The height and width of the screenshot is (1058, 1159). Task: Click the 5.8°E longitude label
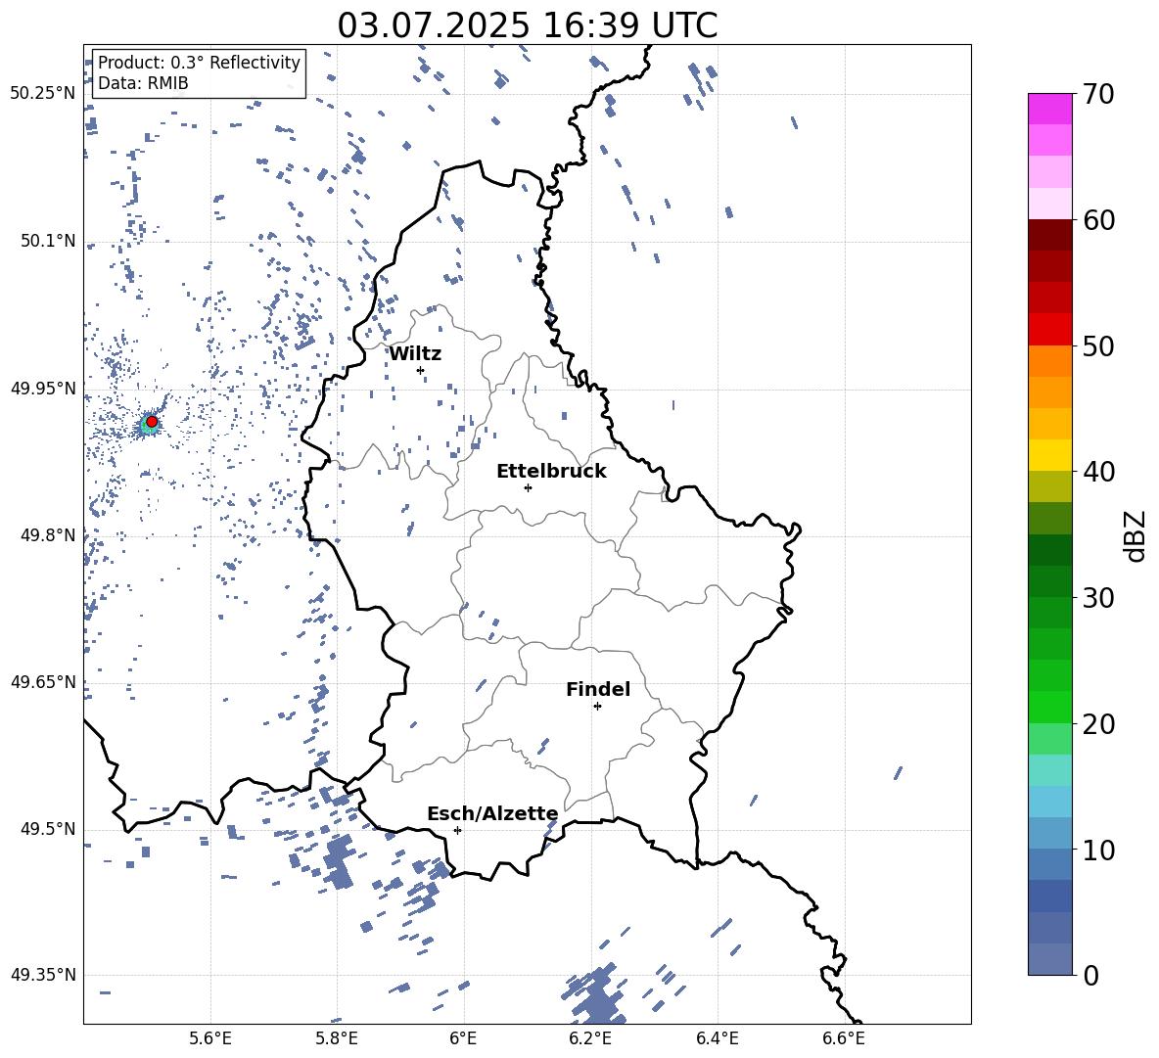pyautogui.click(x=337, y=1038)
